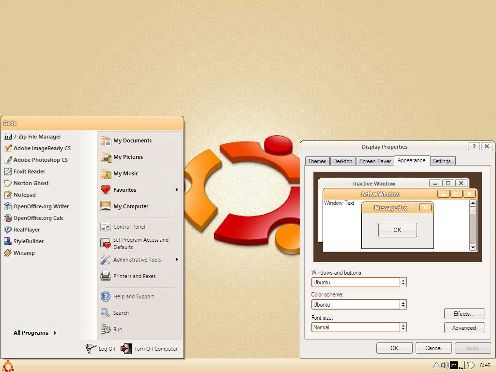
Task: Click OK in Display Properties footer
Action: (394, 348)
